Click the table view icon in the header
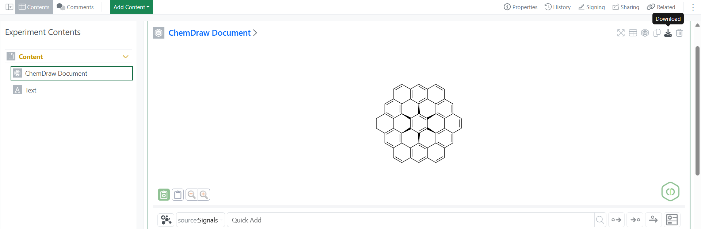 coord(633,33)
